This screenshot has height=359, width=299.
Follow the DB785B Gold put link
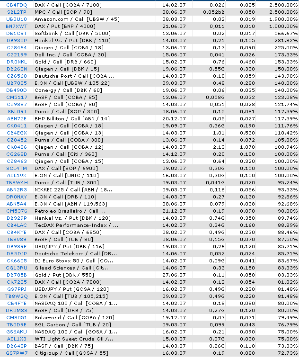(x=17, y=275)
